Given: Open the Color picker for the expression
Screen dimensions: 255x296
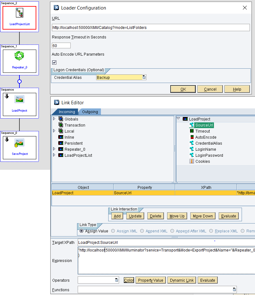Looking at the screenshot, I should pyautogui.click(x=128, y=280).
